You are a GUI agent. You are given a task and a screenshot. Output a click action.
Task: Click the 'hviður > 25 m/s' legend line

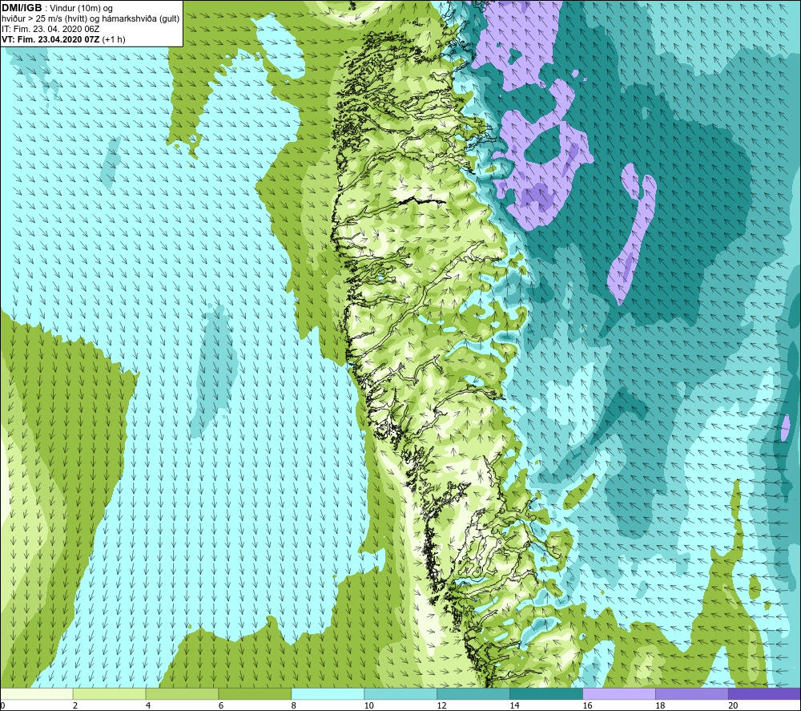click(x=91, y=19)
